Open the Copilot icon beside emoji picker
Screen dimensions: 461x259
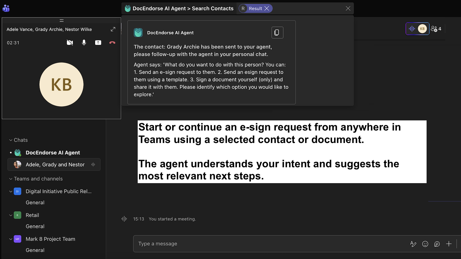(437, 243)
